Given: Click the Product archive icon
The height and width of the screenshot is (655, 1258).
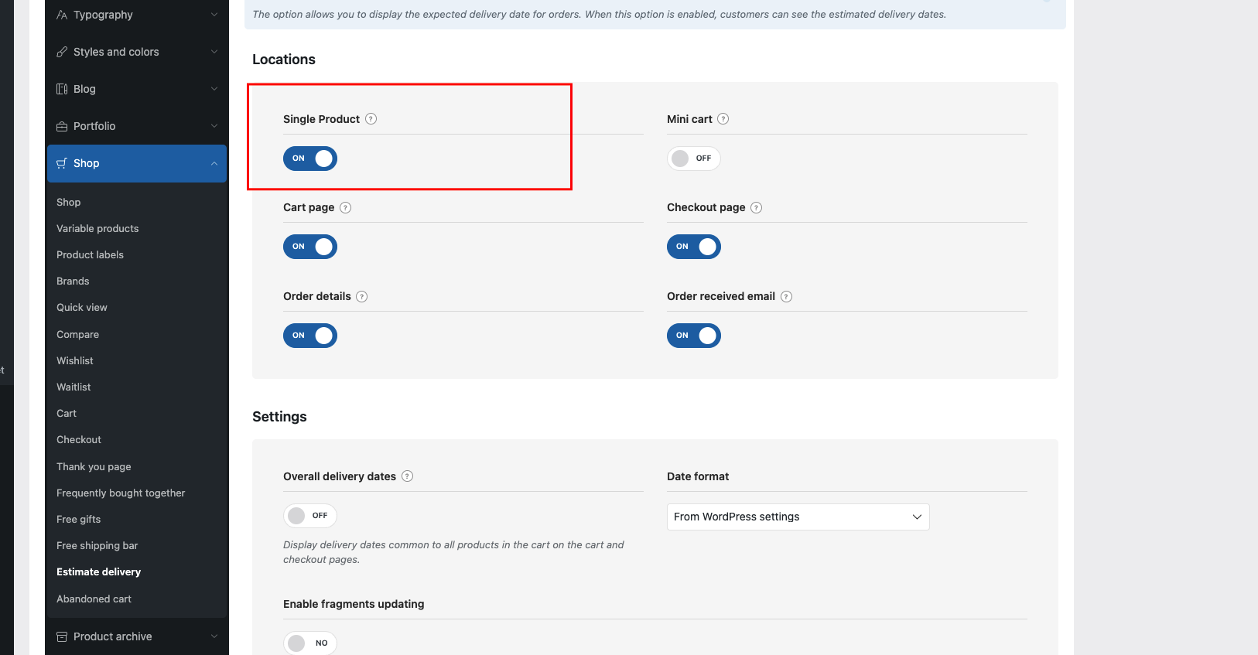Looking at the screenshot, I should 62,636.
